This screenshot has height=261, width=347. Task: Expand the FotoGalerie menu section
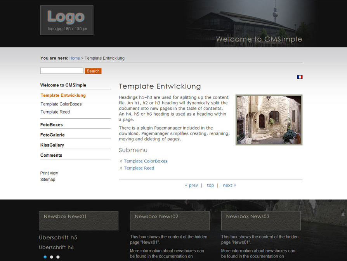52,135
